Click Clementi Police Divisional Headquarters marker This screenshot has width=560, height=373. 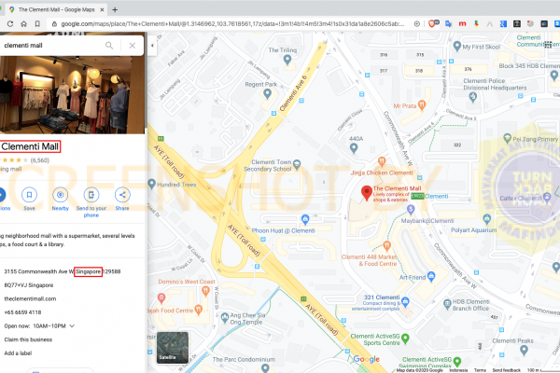(x=473, y=96)
